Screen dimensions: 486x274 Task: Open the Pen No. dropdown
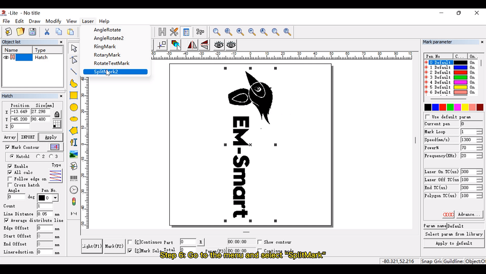coord(55,198)
